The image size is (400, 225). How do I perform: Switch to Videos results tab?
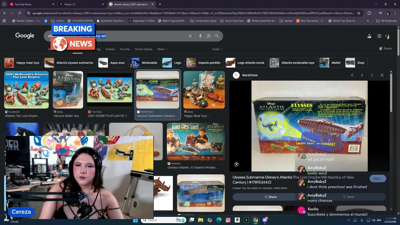tap(110, 49)
